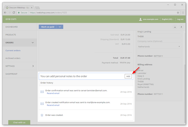The height and width of the screenshot is (127, 188).
Task: Resend order confirmation email to cersei-lannister
Action: 53,93
